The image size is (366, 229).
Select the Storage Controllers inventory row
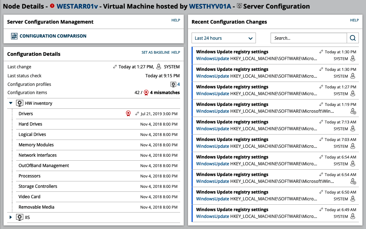point(38,186)
